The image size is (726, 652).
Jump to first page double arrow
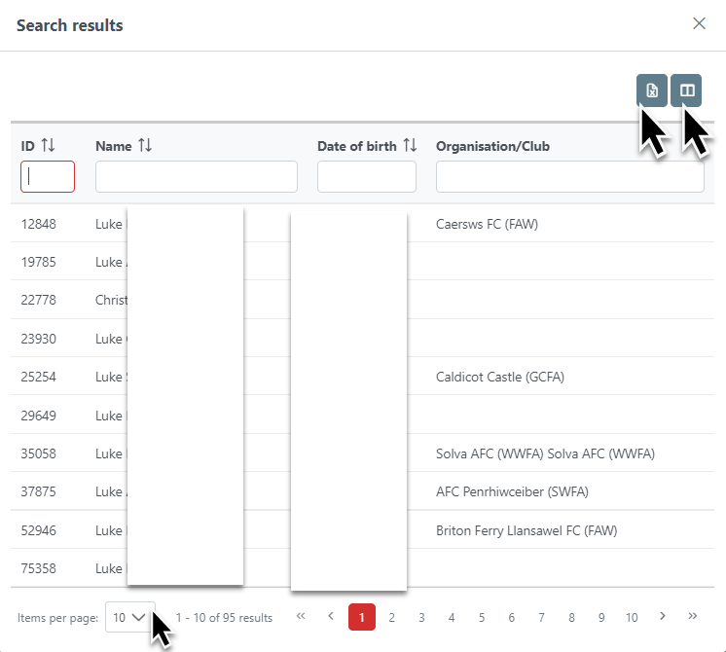pos(301,616)
